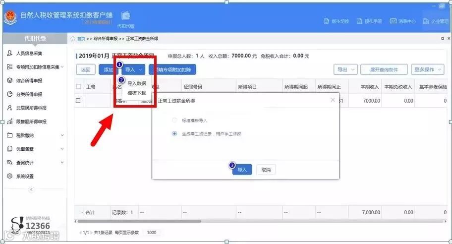This screenshot has width=452, height=244.
Task: Open 分类所得申报 in the sidebar
Action: pos(29,94)
